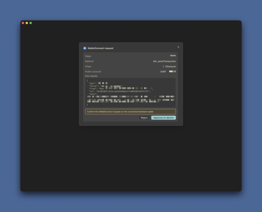The image size is (262, 212).
Task: Click the "gas" line in raw details
Action: coord(98,83)
